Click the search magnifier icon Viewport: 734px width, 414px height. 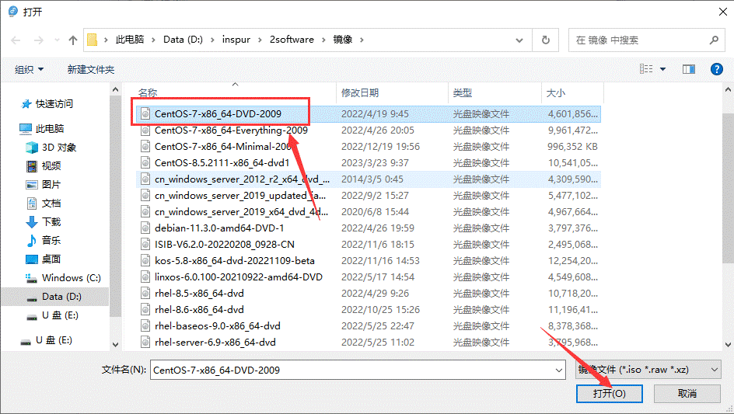(714, 40)
